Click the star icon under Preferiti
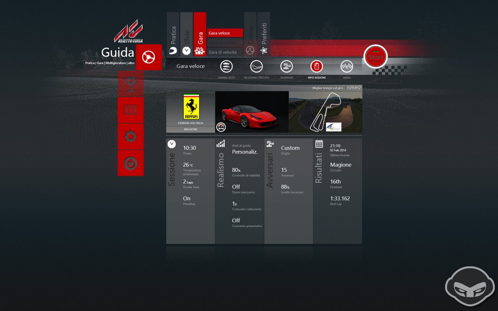 (264, 50)
